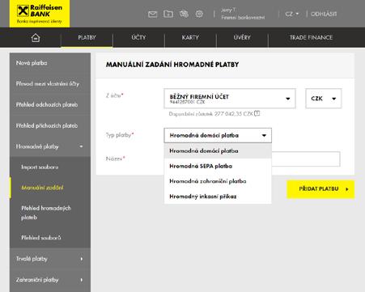The height and width of the screenshot is (292, 365).
Task: Collapse the Hromadné platby section
Action: (x=50, y=146)
